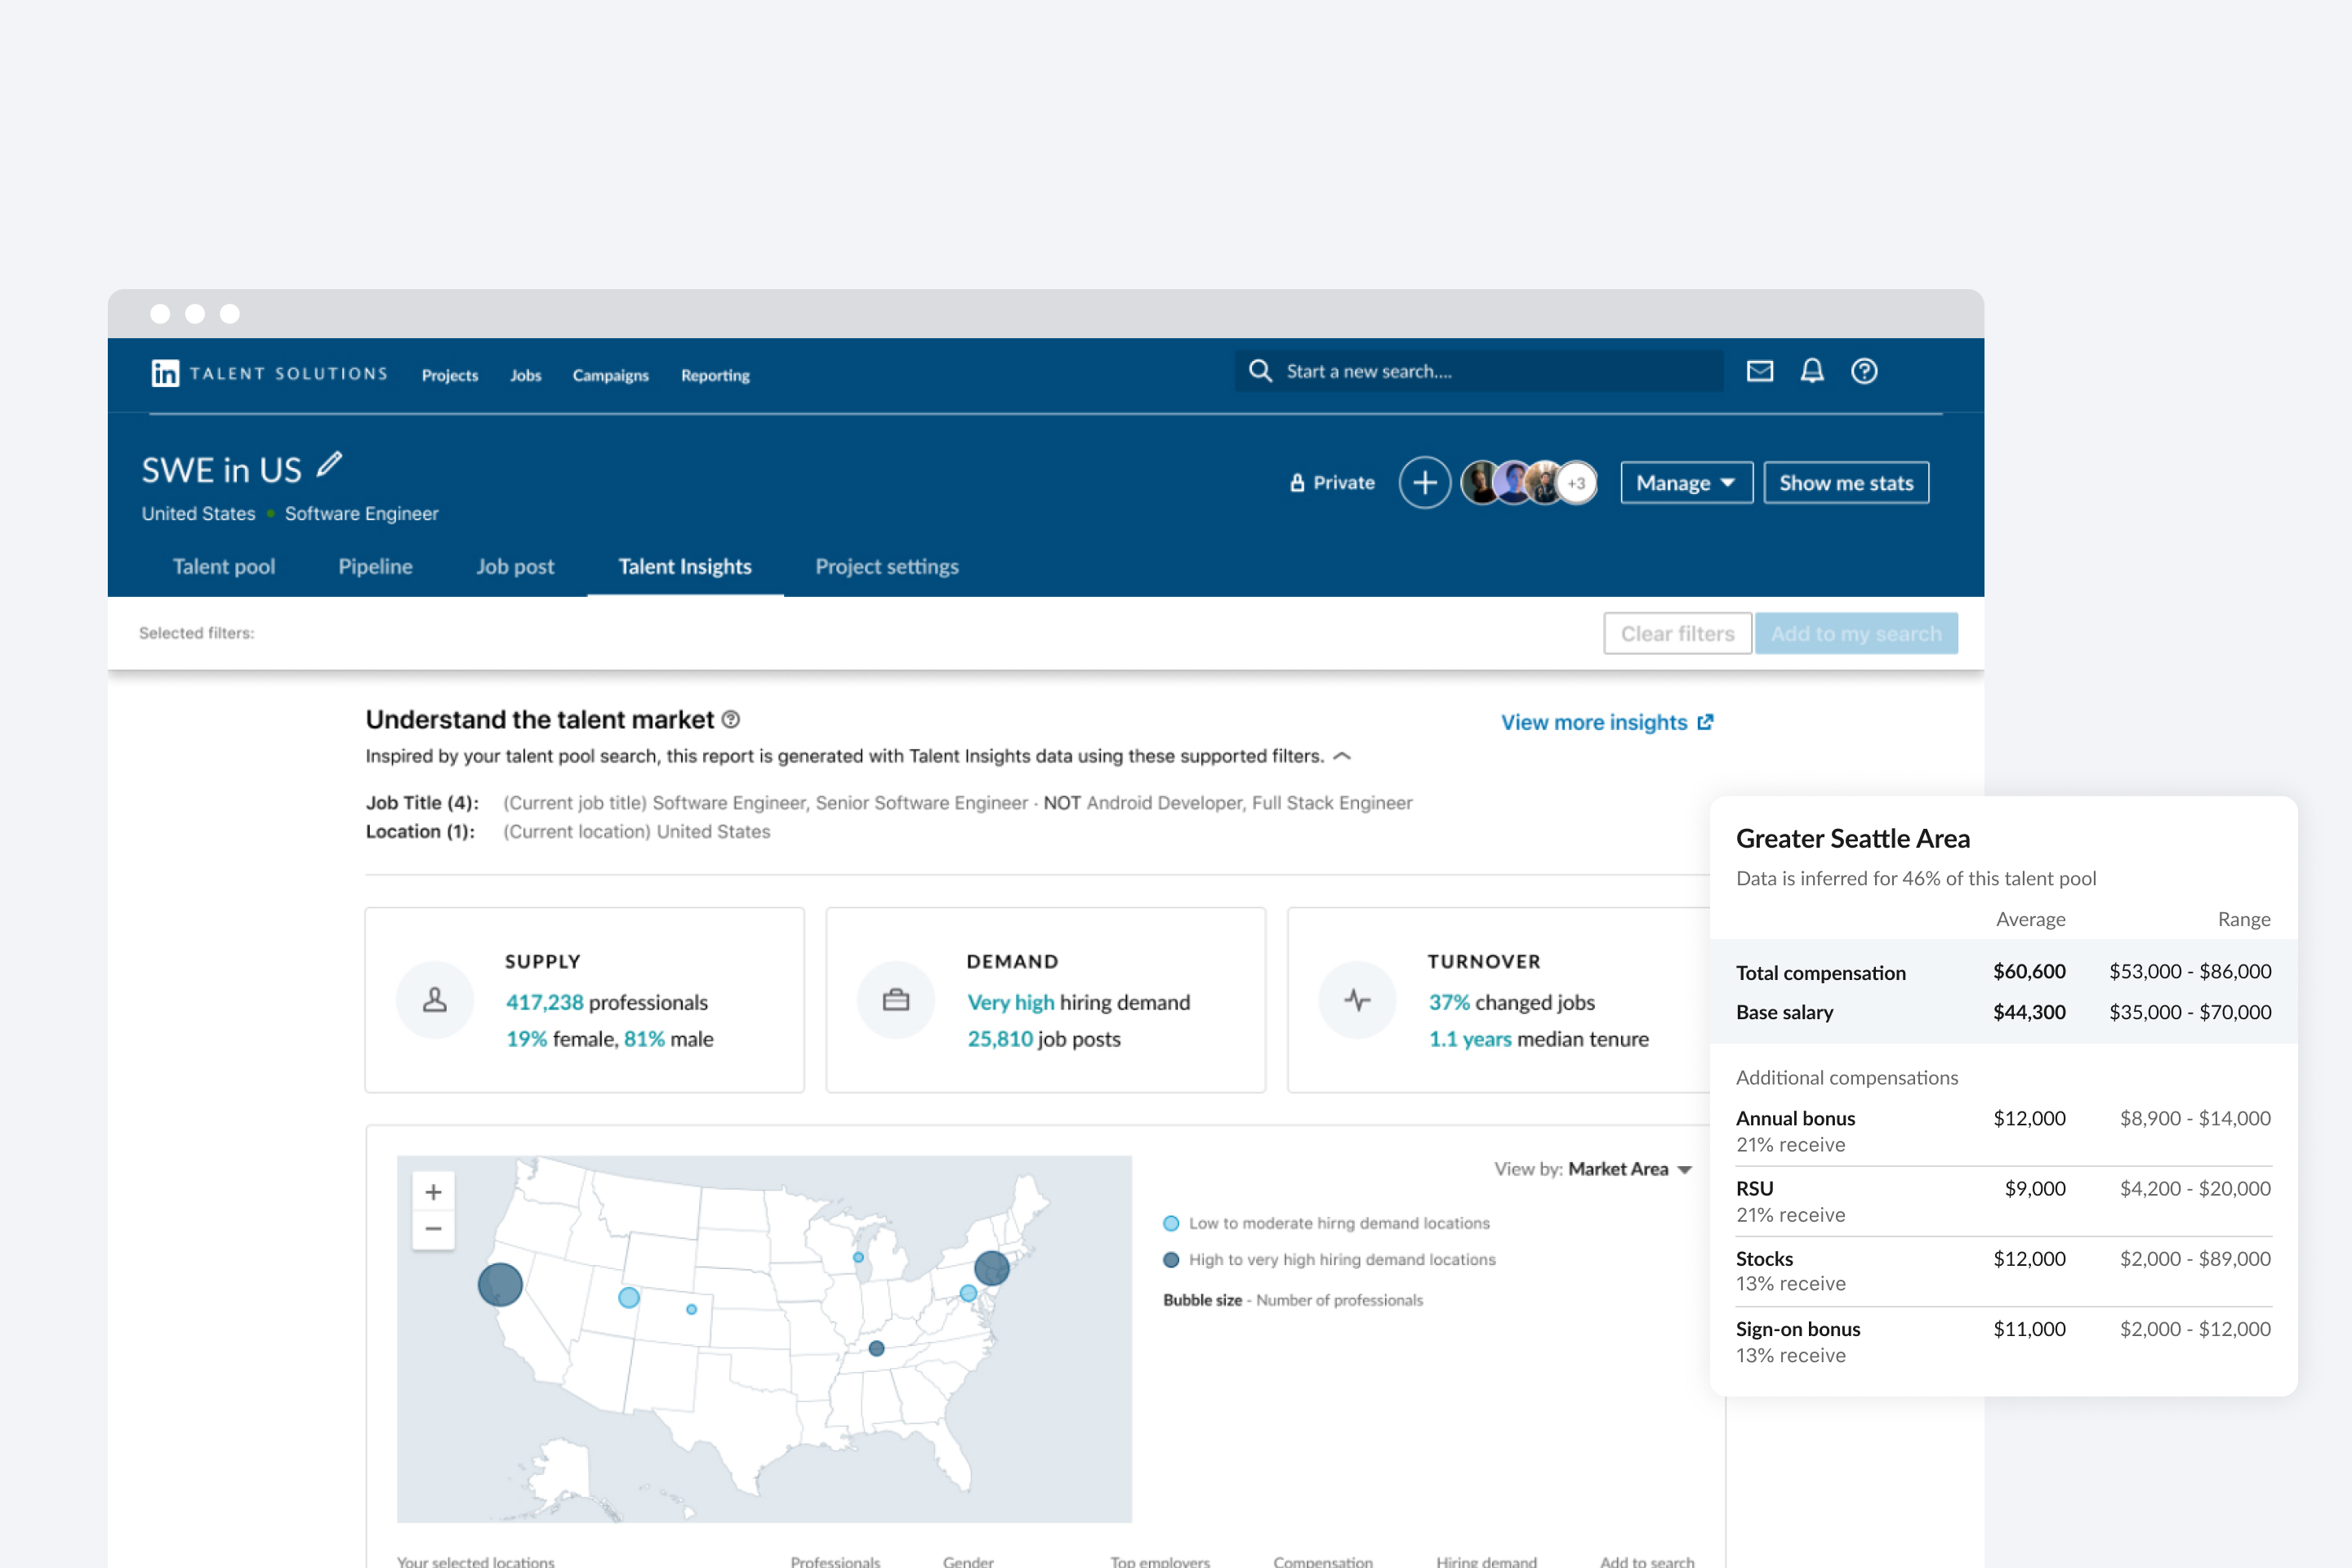The height and width of the screenshot is (1568, 2352).
Task: Open the notifications bell icon
Action: click(1811, 371)
